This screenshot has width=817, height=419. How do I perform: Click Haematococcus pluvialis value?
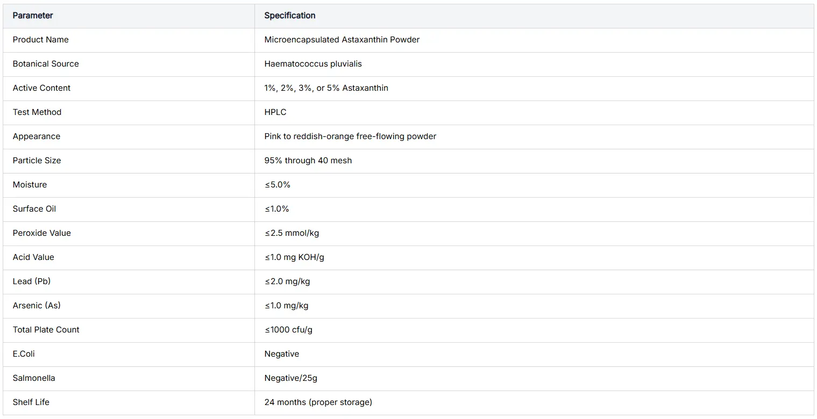(313, 64)
